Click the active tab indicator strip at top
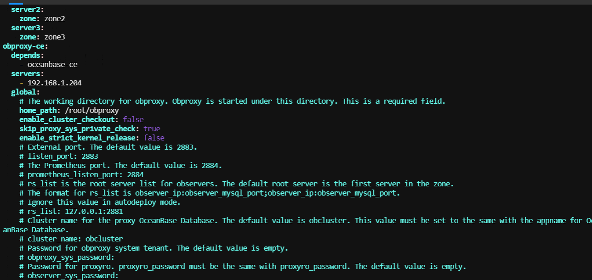Image resolution: width=592 pixels, height=280 pixels. tap(16, 3)
